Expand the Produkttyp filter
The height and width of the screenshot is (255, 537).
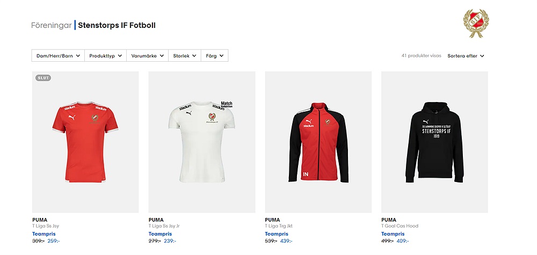[105, 56]
